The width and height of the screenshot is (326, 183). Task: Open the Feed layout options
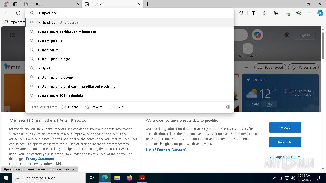point(270,67)
